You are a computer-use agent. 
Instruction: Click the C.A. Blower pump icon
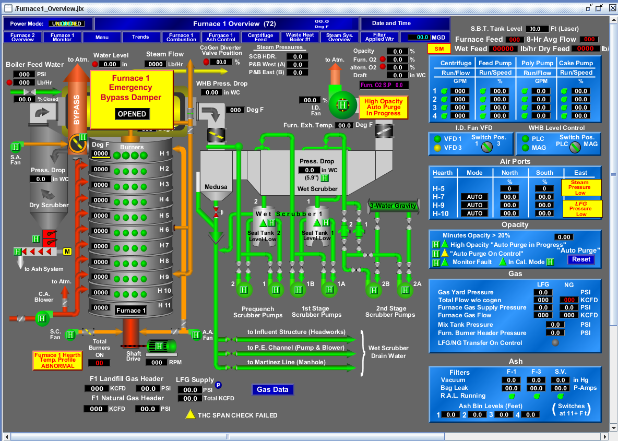(x=41, y=317)
